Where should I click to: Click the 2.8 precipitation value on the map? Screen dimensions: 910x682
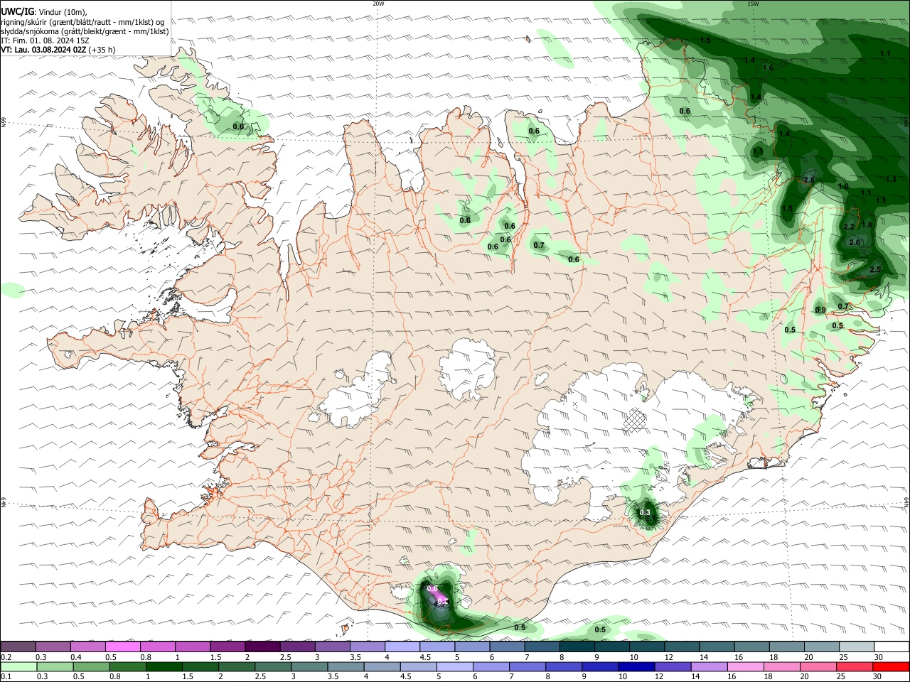coord(808,180)
